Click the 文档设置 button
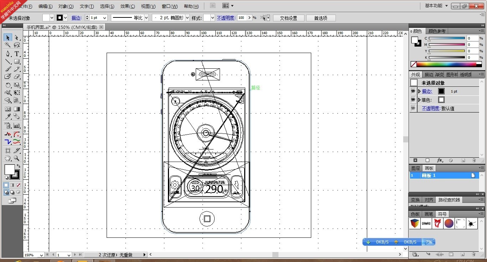487x262 pixels. pyautogui.click(x=288, y=18)
